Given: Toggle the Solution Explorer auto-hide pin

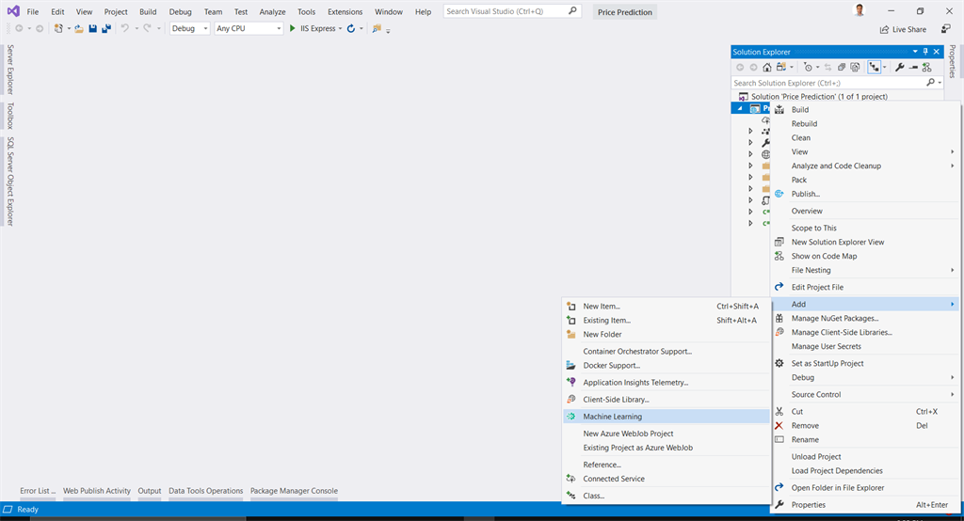Looking at the screenshot, I should (x=925, y=52).
